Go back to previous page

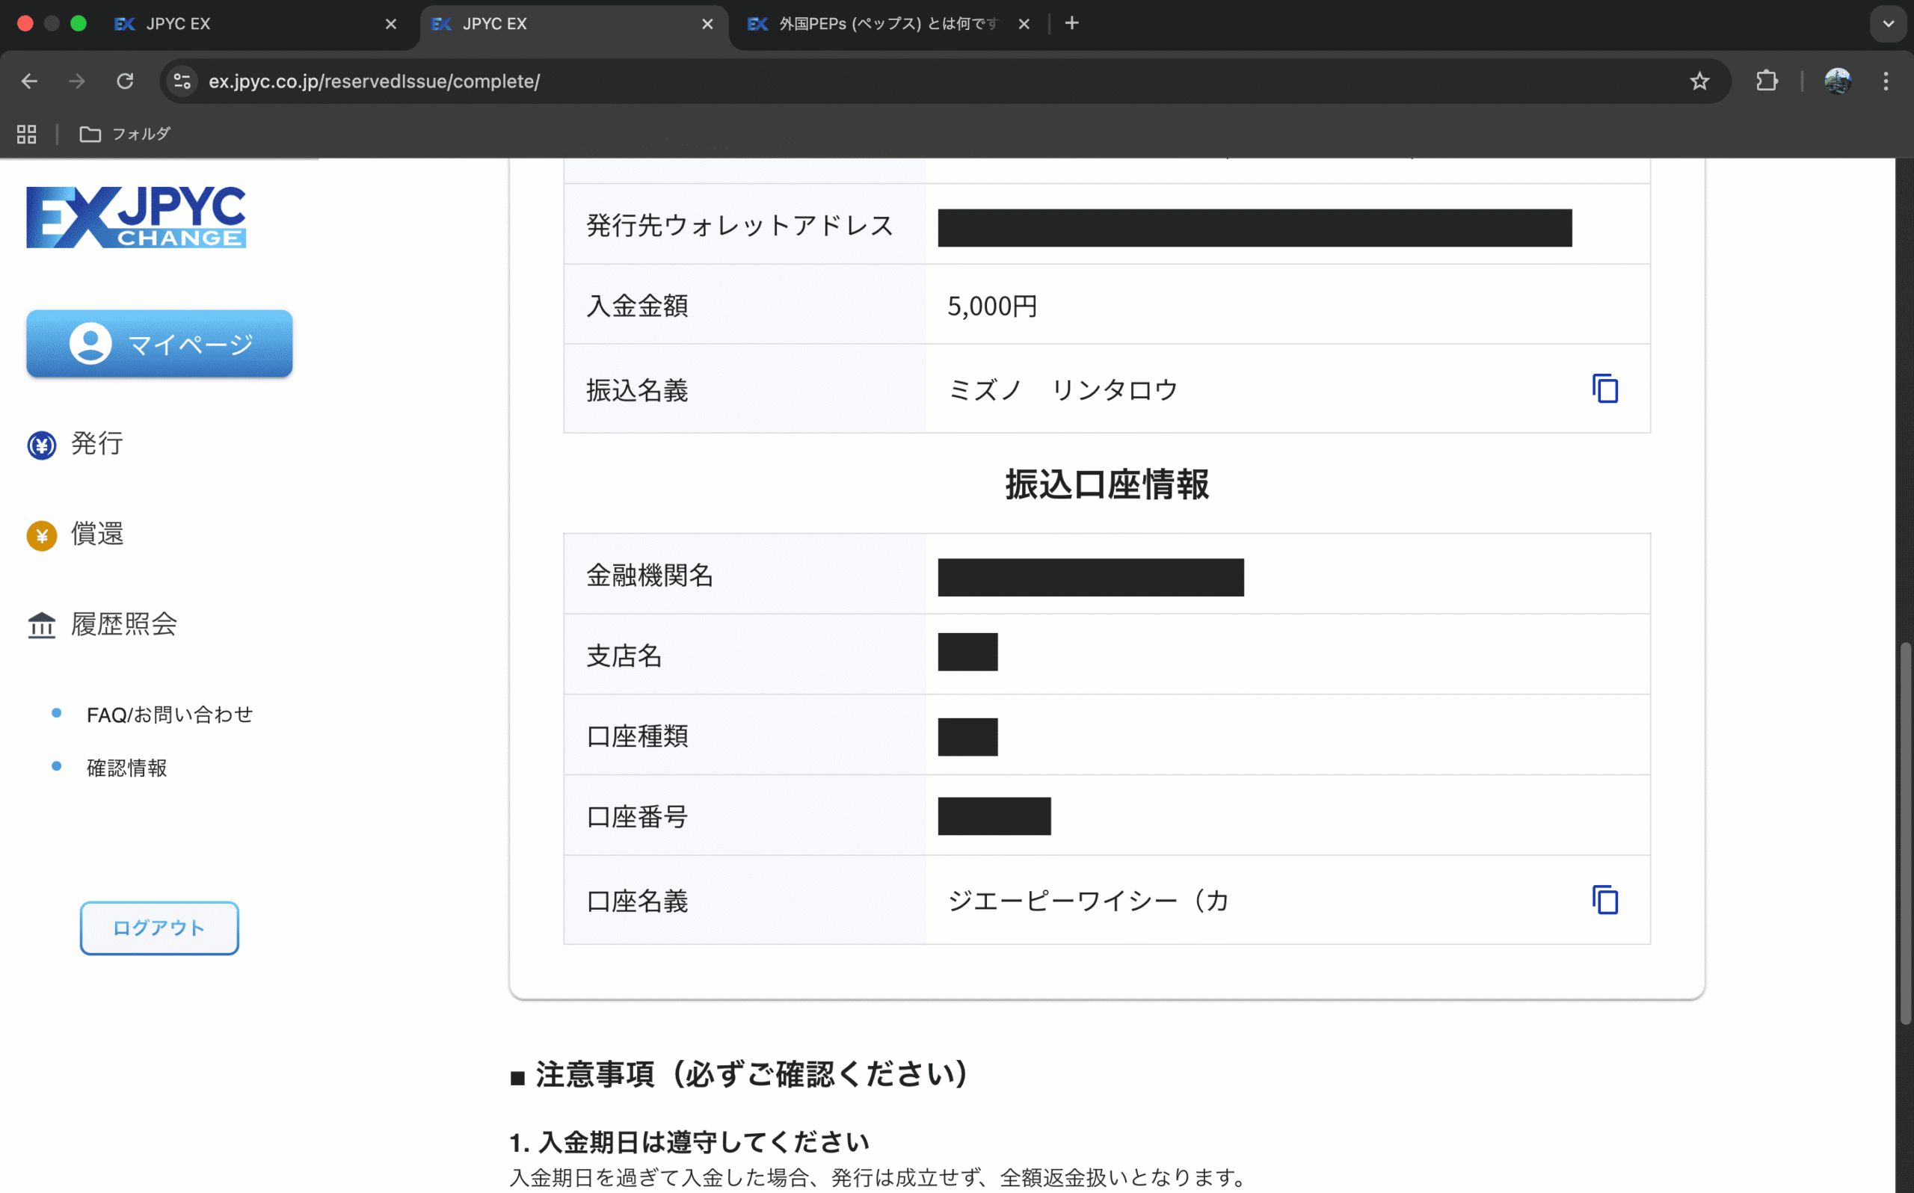pyautogui.click(x=30, y=81)
